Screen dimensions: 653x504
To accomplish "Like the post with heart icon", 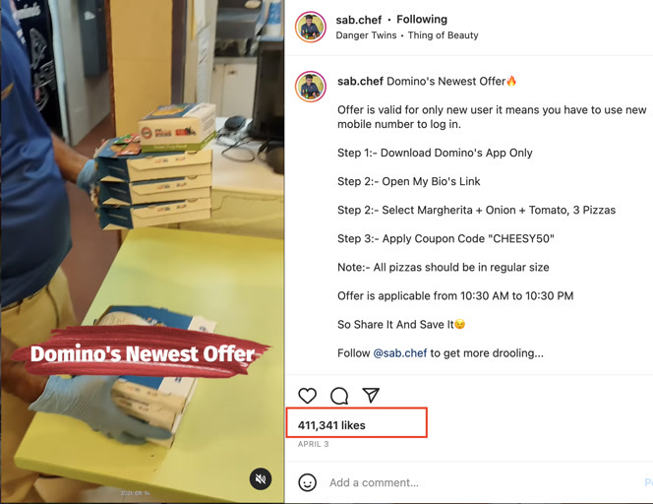I will (x=308, y=395).
